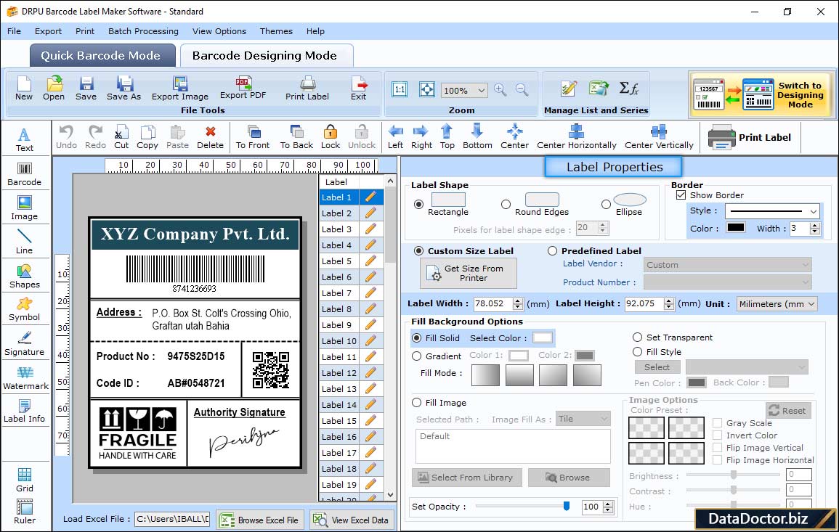Viewport: 839px width, 532px height.
Task: Click the zoom in magnifier icon
Action: [x=500, y=89]
